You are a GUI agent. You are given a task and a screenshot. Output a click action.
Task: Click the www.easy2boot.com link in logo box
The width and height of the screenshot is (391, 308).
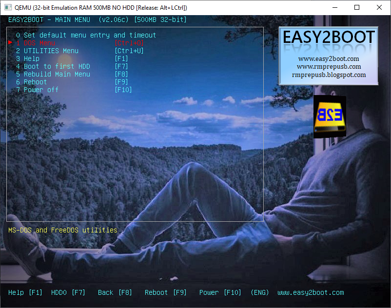pyautogui.click(x=329, y=59)
